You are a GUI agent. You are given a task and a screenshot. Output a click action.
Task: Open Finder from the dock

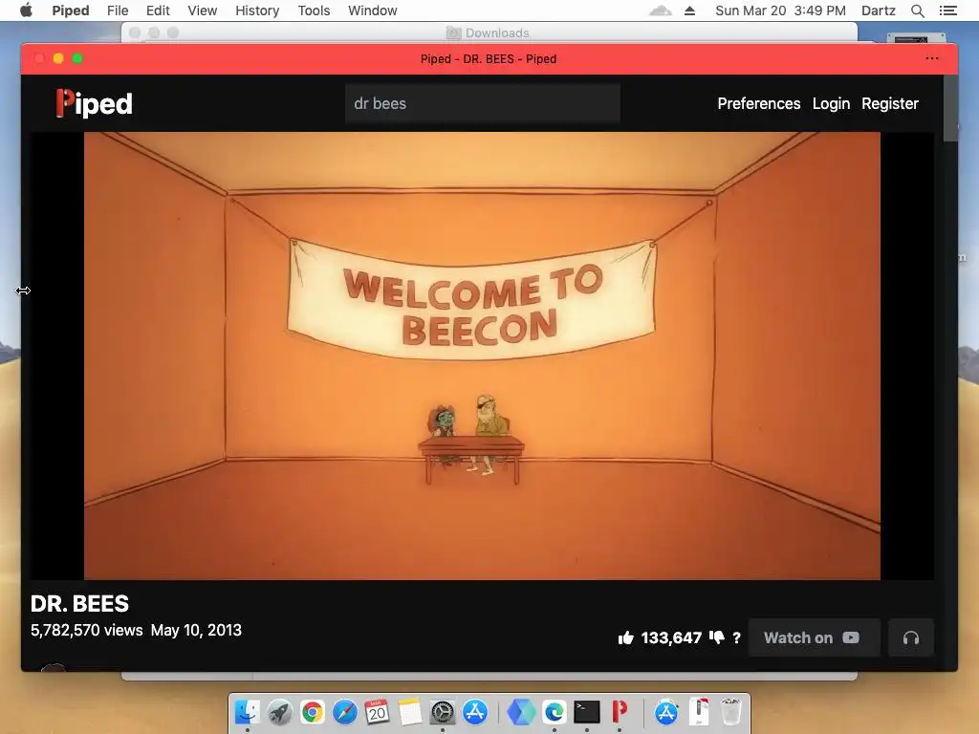(x=248, y=711)
